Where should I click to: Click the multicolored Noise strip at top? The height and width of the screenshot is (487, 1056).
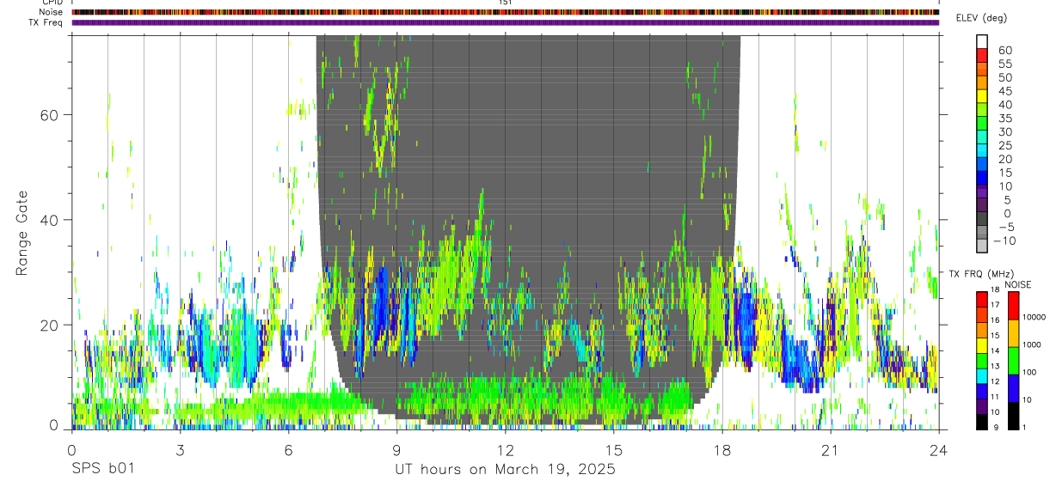505,12
